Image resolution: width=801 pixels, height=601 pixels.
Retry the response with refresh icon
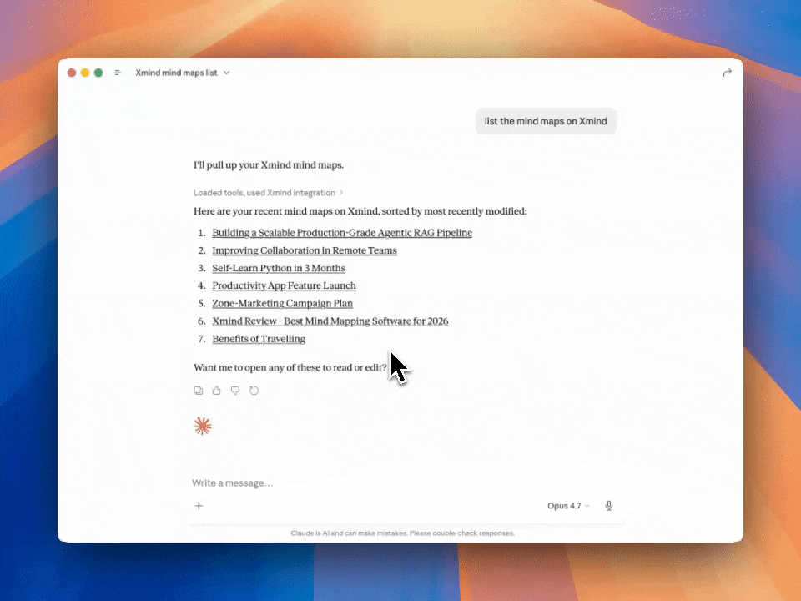coord(254,391)
